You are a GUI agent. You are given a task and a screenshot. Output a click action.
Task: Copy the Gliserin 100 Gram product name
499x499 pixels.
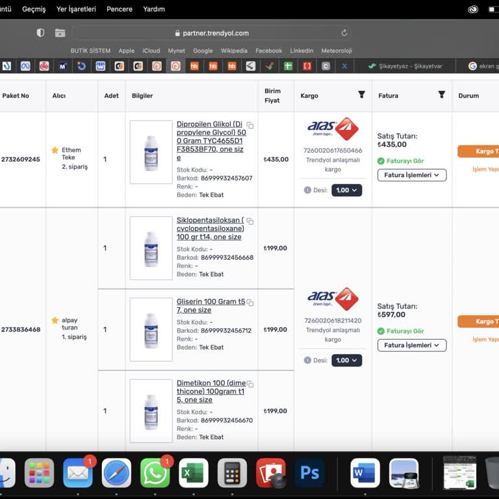250,303
